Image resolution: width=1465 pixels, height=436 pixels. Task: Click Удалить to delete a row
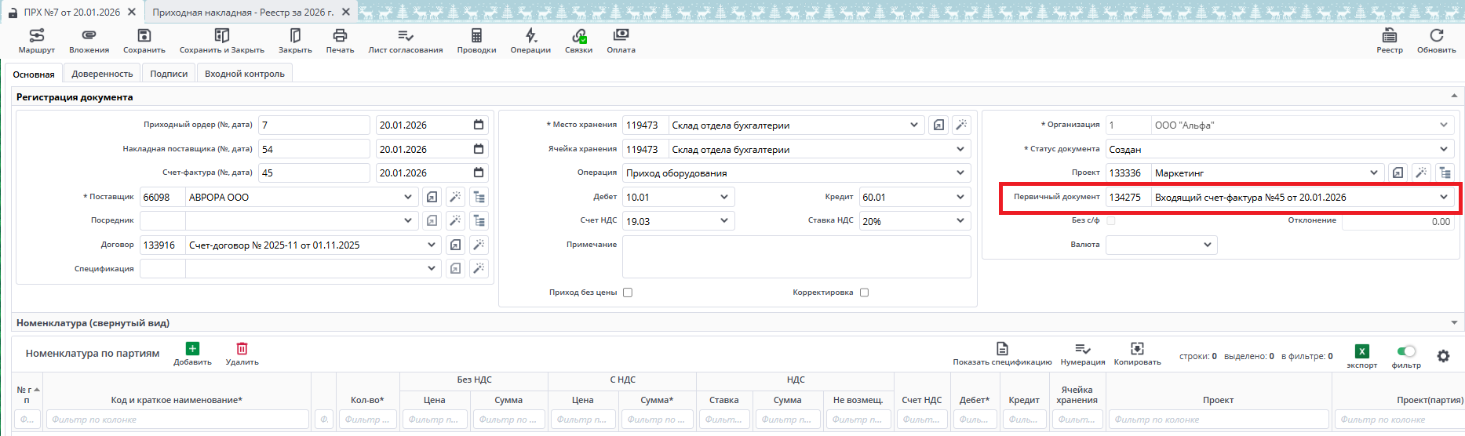point(242,353)
